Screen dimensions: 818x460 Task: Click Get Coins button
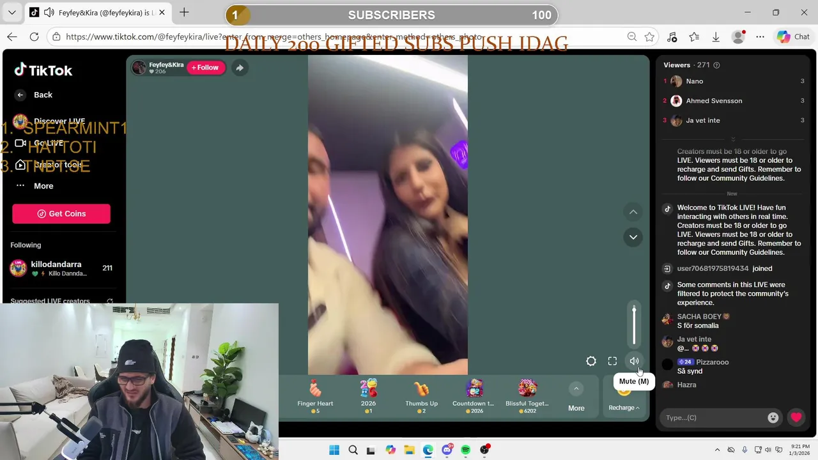[61, 213]
